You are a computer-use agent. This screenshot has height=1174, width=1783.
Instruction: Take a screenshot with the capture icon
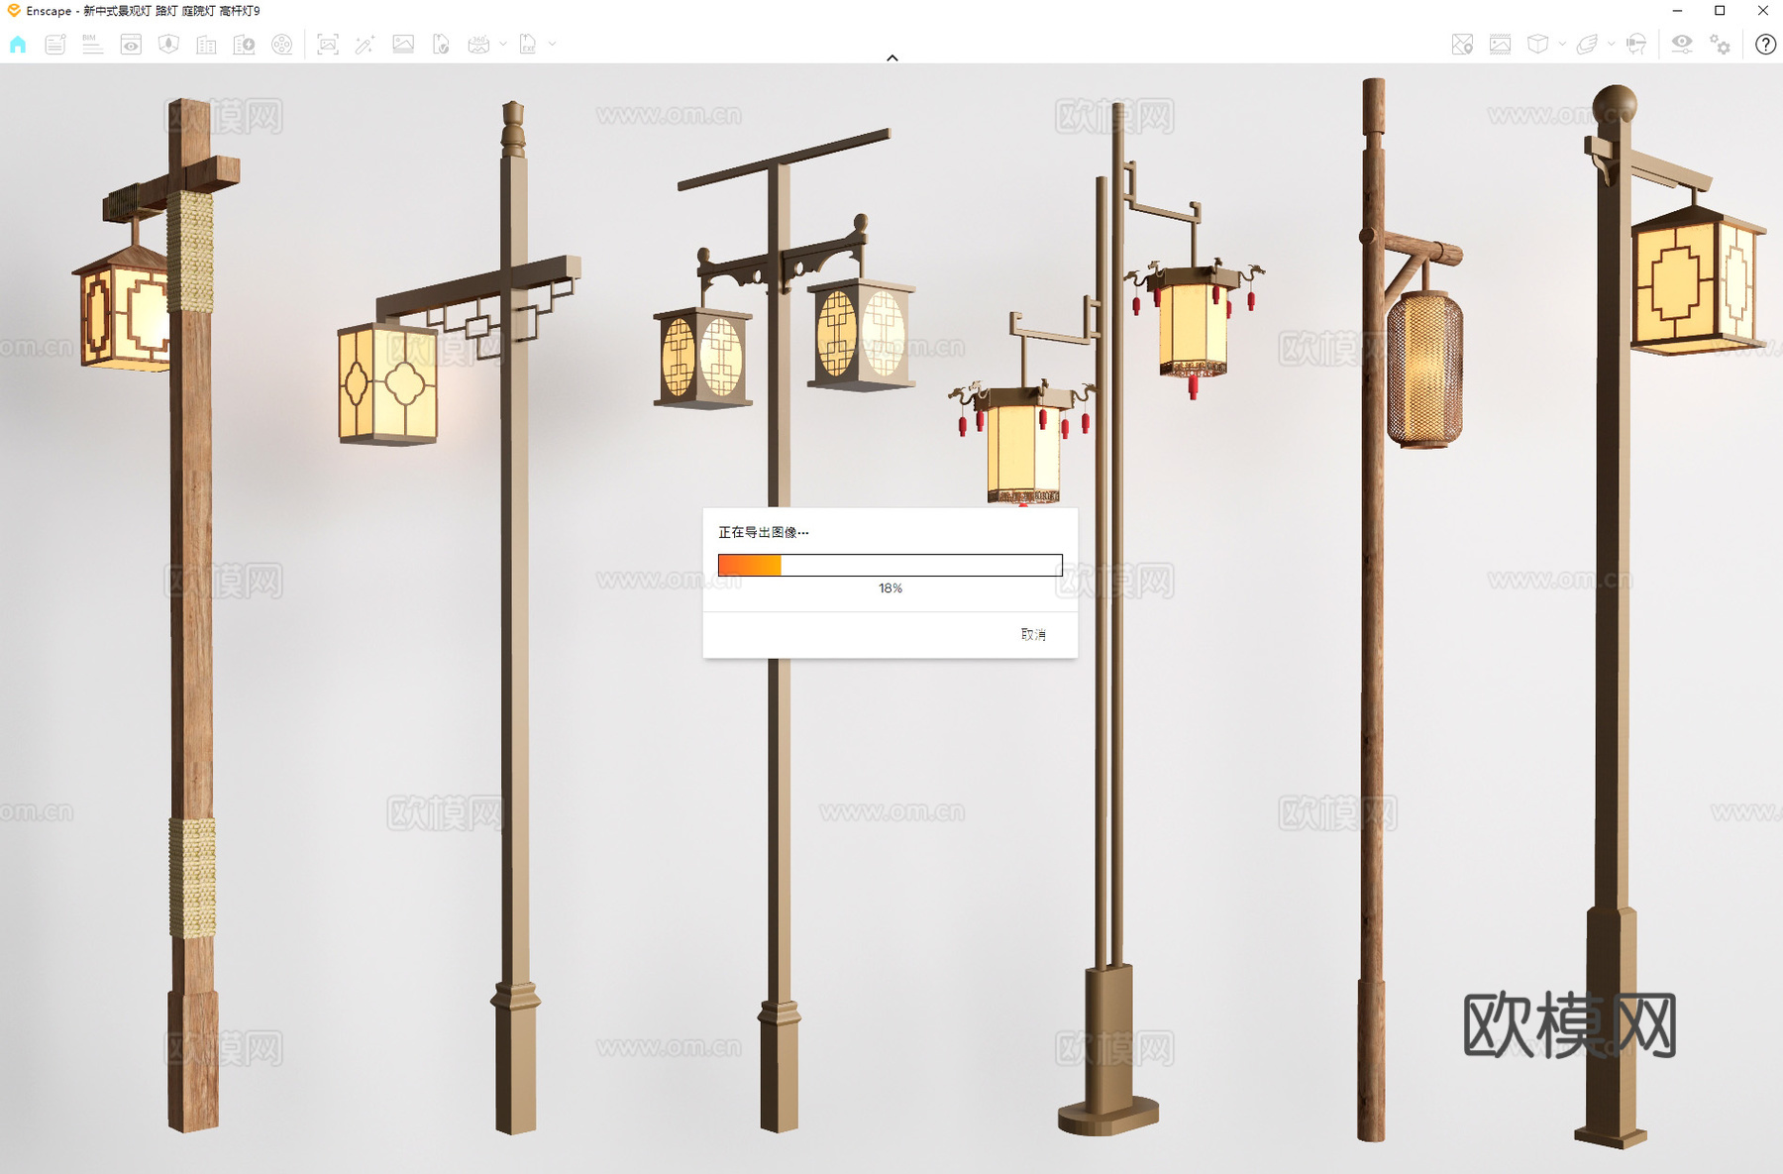pos(328,45)
